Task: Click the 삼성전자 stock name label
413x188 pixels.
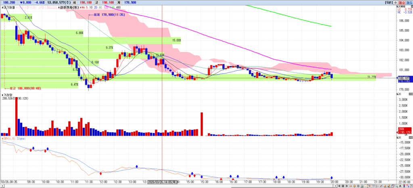Action: pos(69,7)
